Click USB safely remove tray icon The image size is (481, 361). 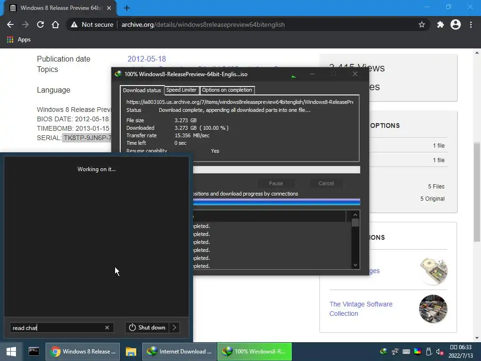[x=429, y=352]
